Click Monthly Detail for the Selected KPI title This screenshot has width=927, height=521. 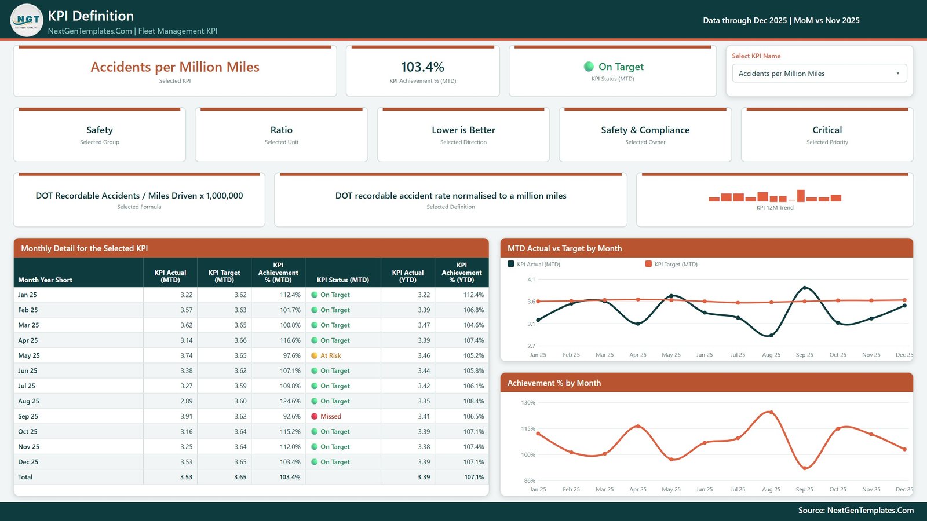pyautogui.click(x=85, y=248)
